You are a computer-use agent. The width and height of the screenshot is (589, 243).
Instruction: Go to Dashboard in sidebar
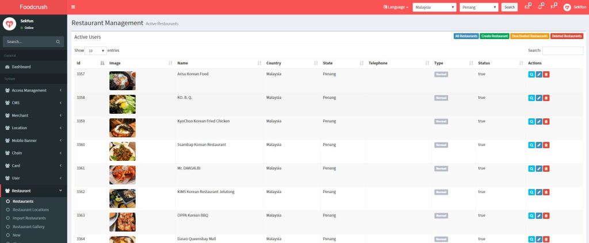21,67
